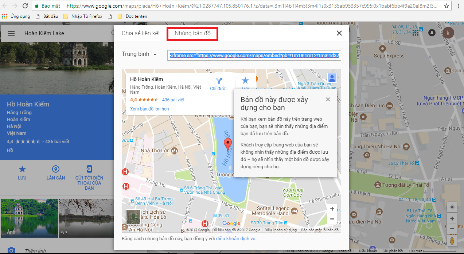Click the Xem bản đồ lớn hơn link

pyautogui.click(x=149, y=109)
